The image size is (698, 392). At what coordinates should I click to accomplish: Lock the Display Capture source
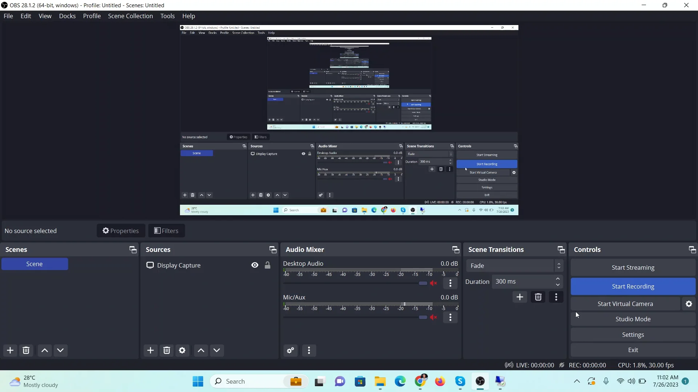click(268, 265)
